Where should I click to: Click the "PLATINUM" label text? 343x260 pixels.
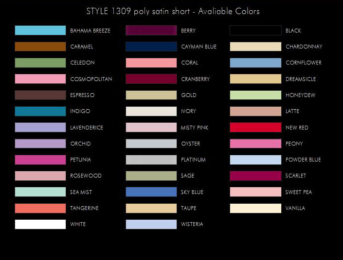pos(193,160)
